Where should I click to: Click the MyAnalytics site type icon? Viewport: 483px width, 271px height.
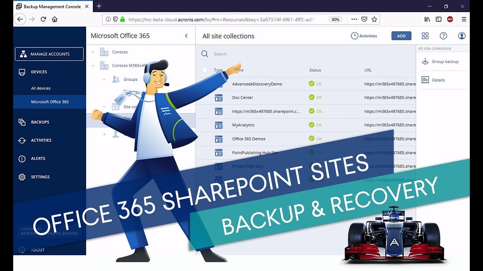click(218, 125)
